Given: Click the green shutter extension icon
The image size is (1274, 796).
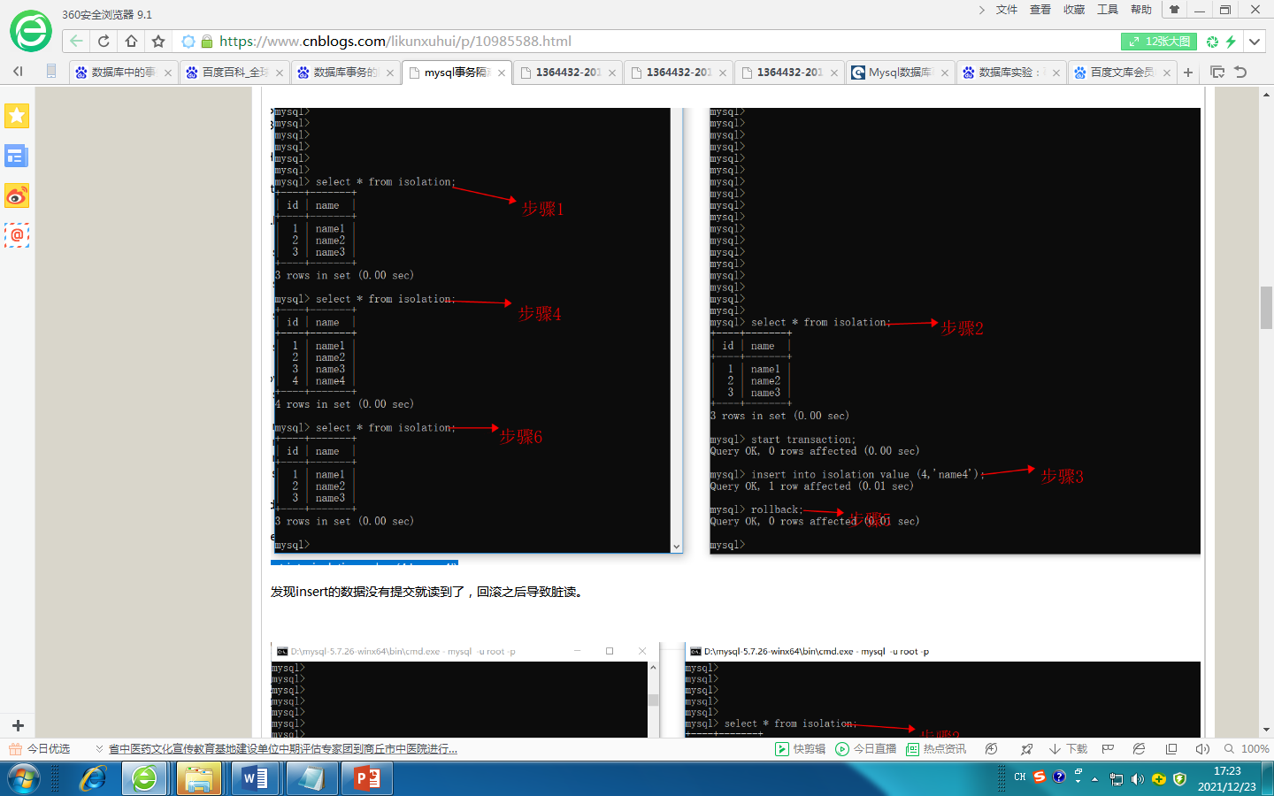Looking at the screenshot, I should [1212, 42].
